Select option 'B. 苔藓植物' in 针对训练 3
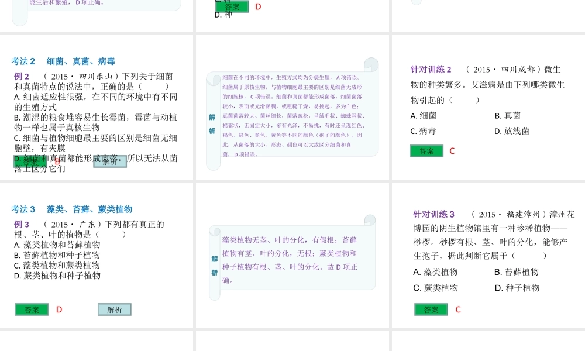Screen dimensions: 585x351 pyautogui.click(x=517, y=272)
